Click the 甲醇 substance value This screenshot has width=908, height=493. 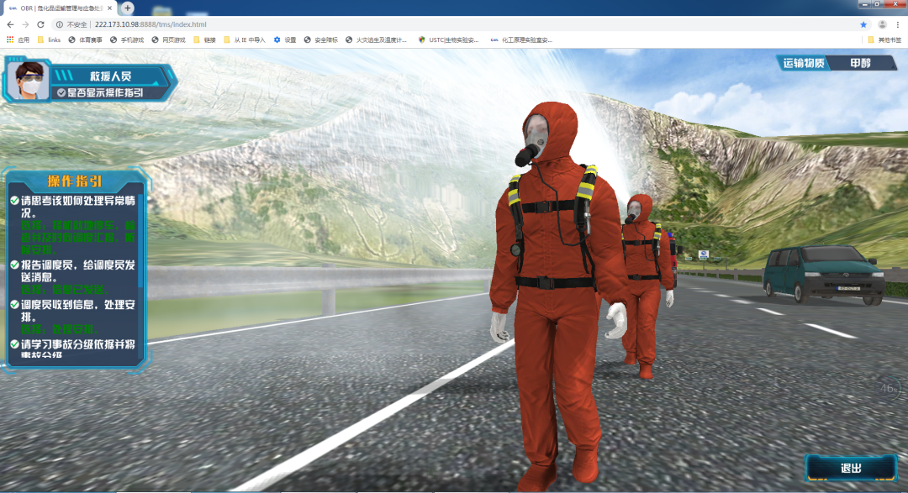pyautogui.click(x=861, y=63)
